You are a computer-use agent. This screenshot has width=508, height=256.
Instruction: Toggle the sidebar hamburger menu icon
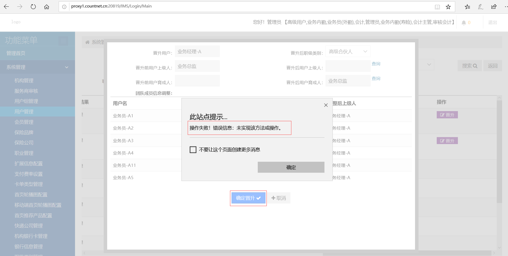point(63,41)
